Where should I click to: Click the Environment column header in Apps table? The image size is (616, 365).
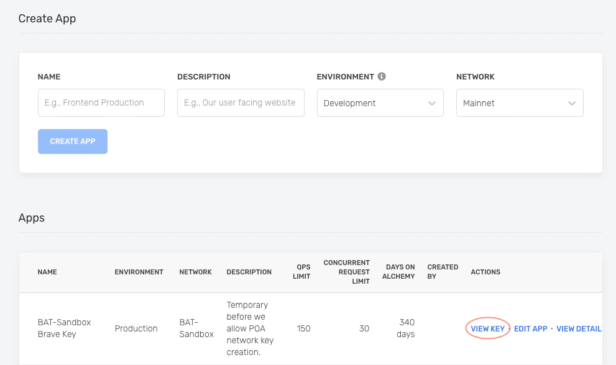(x=139, y=272)
